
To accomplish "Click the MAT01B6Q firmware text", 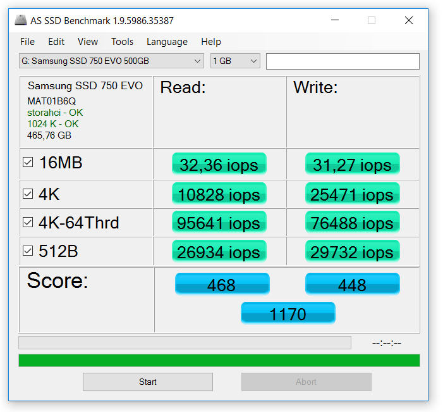I will pyautogui.click(x=52, y=101).
